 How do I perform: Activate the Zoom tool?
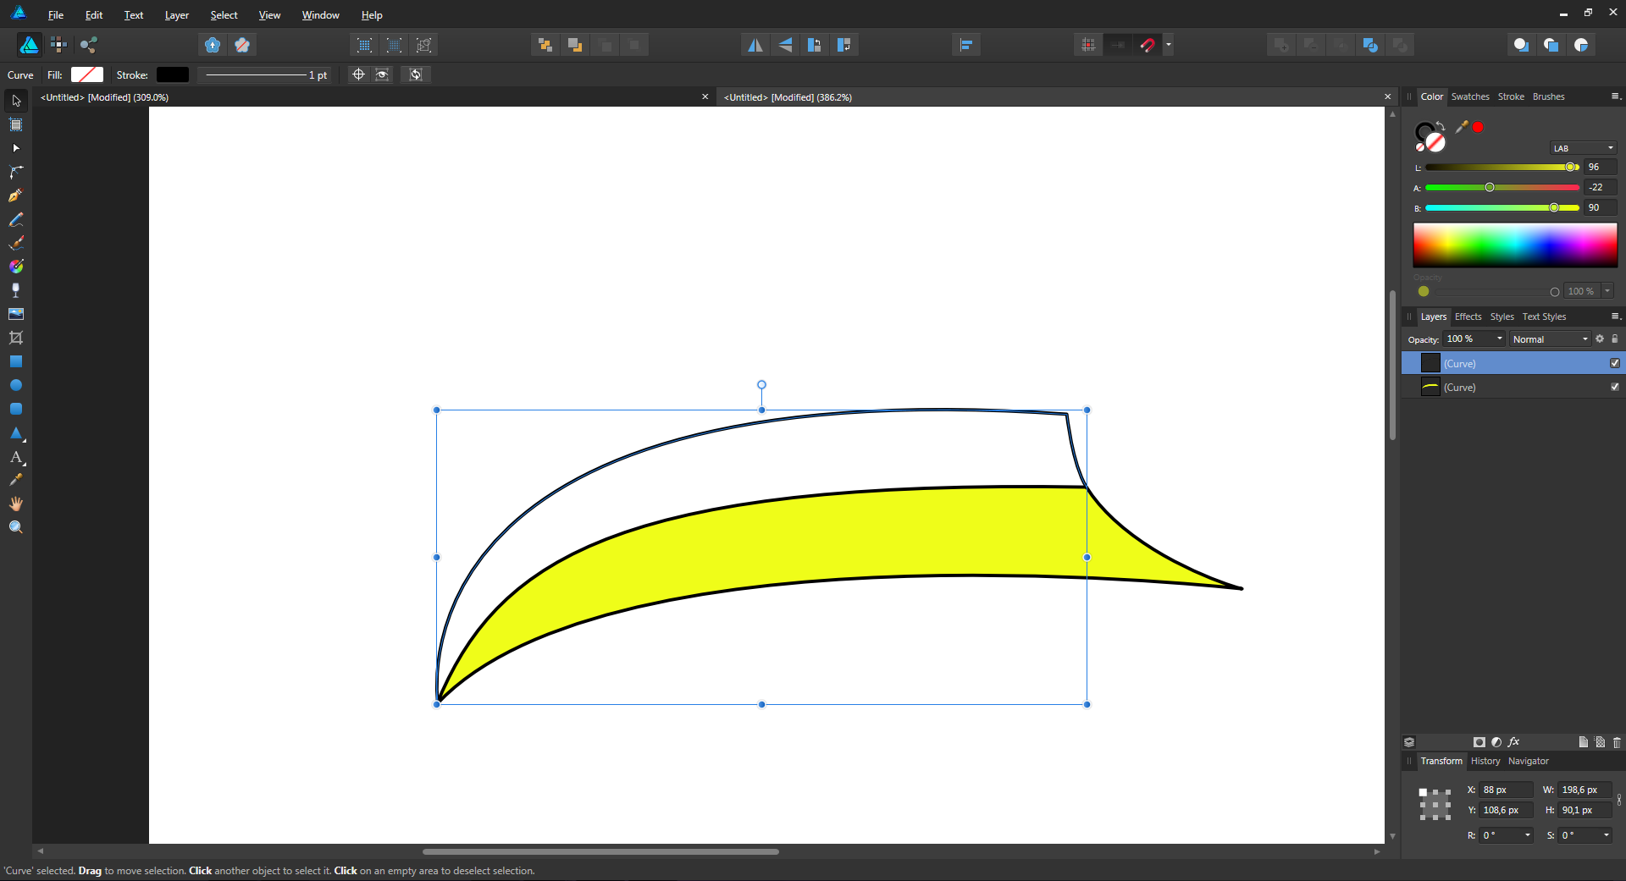tap(15, 527)
